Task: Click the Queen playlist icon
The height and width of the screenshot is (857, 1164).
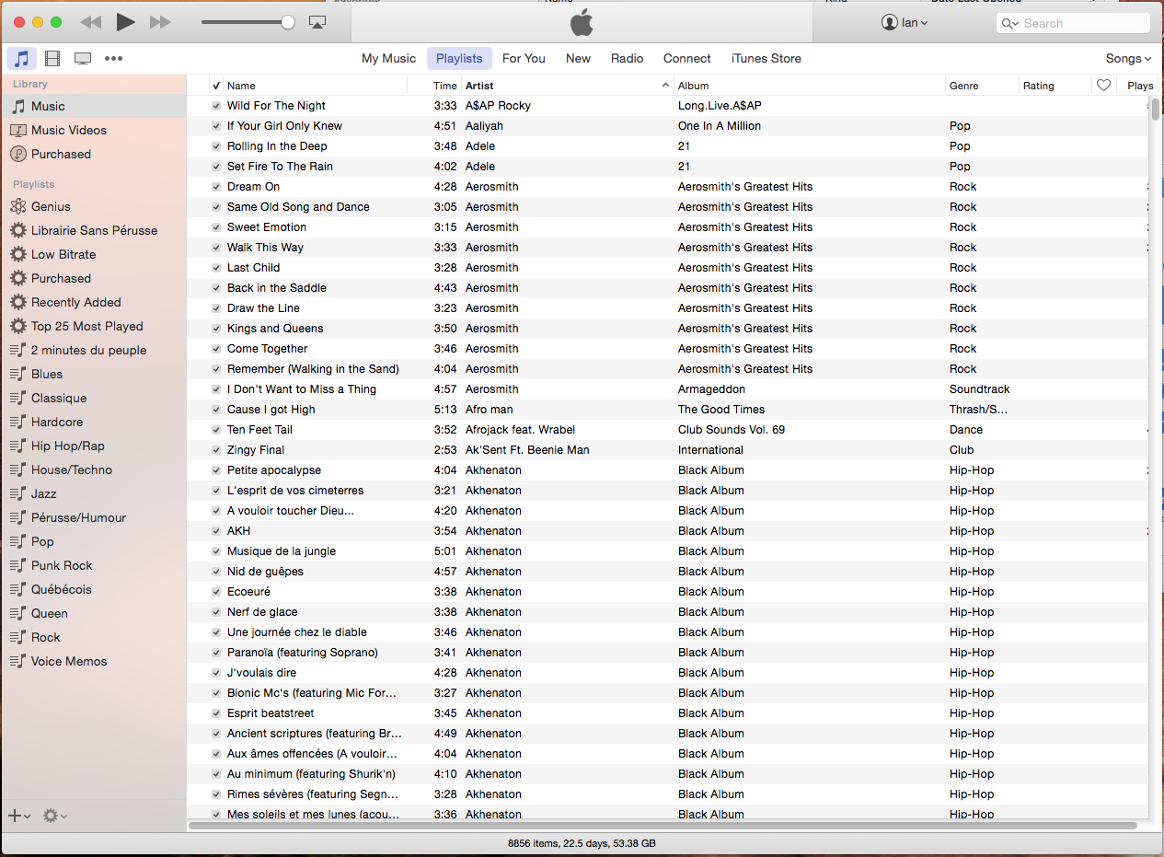Action: (x=17, y=613)
